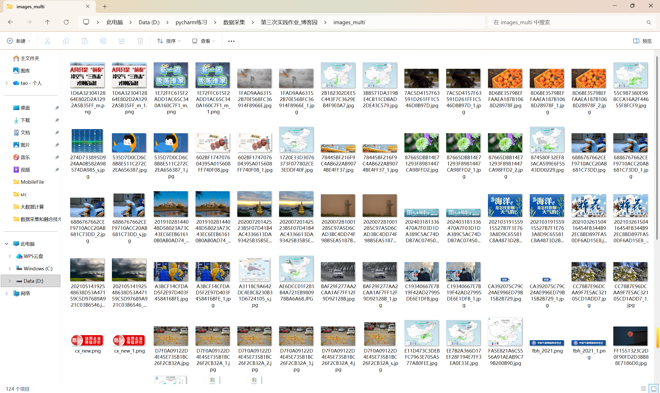Screen dimensions: 660x393
Task: Toggle the preview pane button
Action: [642, 41]
